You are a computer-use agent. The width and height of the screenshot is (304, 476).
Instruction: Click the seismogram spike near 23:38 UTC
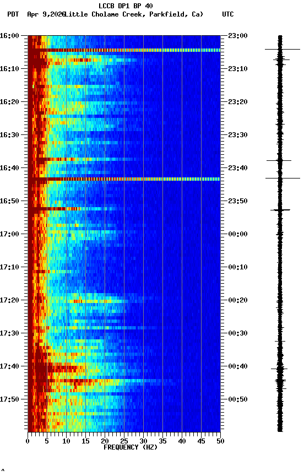coord(279,160)
